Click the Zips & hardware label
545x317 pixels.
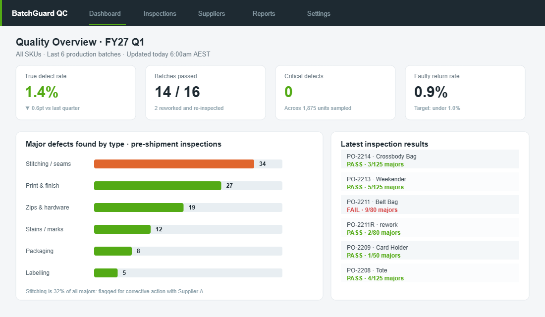(47, 208)
